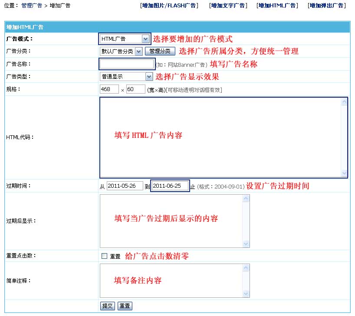Click inside the 简单注释 text area
This screenshot has width=355, height=316.
click(171, 281)
